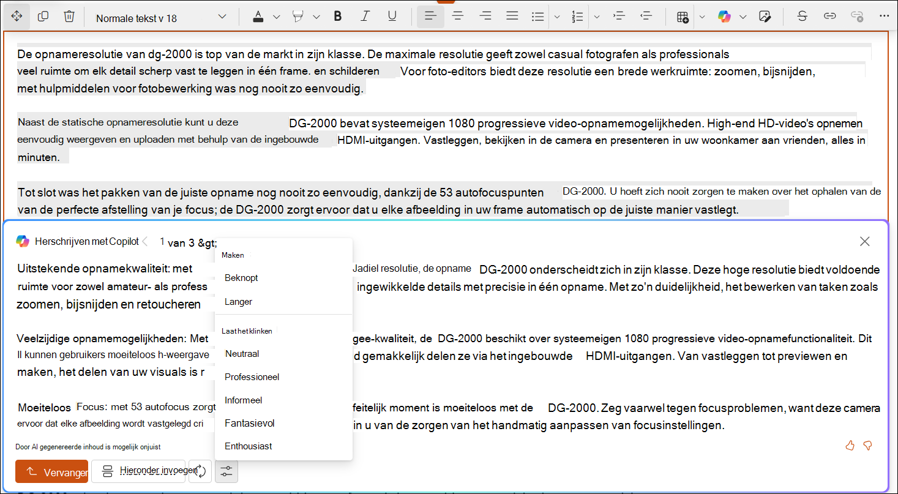Viewport: 898px width, 494px height.
Task: Apply the font color icon
Action: click(258, 17)
